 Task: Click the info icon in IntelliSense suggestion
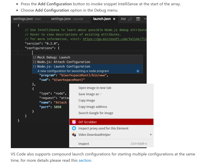[138, 71]
